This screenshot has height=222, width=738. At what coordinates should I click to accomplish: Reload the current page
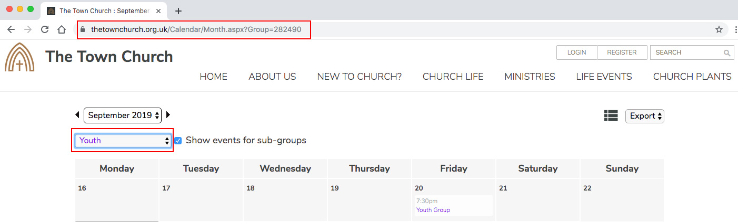click(45, 29)
